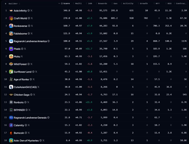The image size is (189, 144).
Task: Open the Pixels app logo
Action: pyautogui.click(x=11, y=49)
